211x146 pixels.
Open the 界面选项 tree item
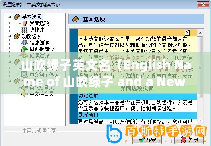39,23
